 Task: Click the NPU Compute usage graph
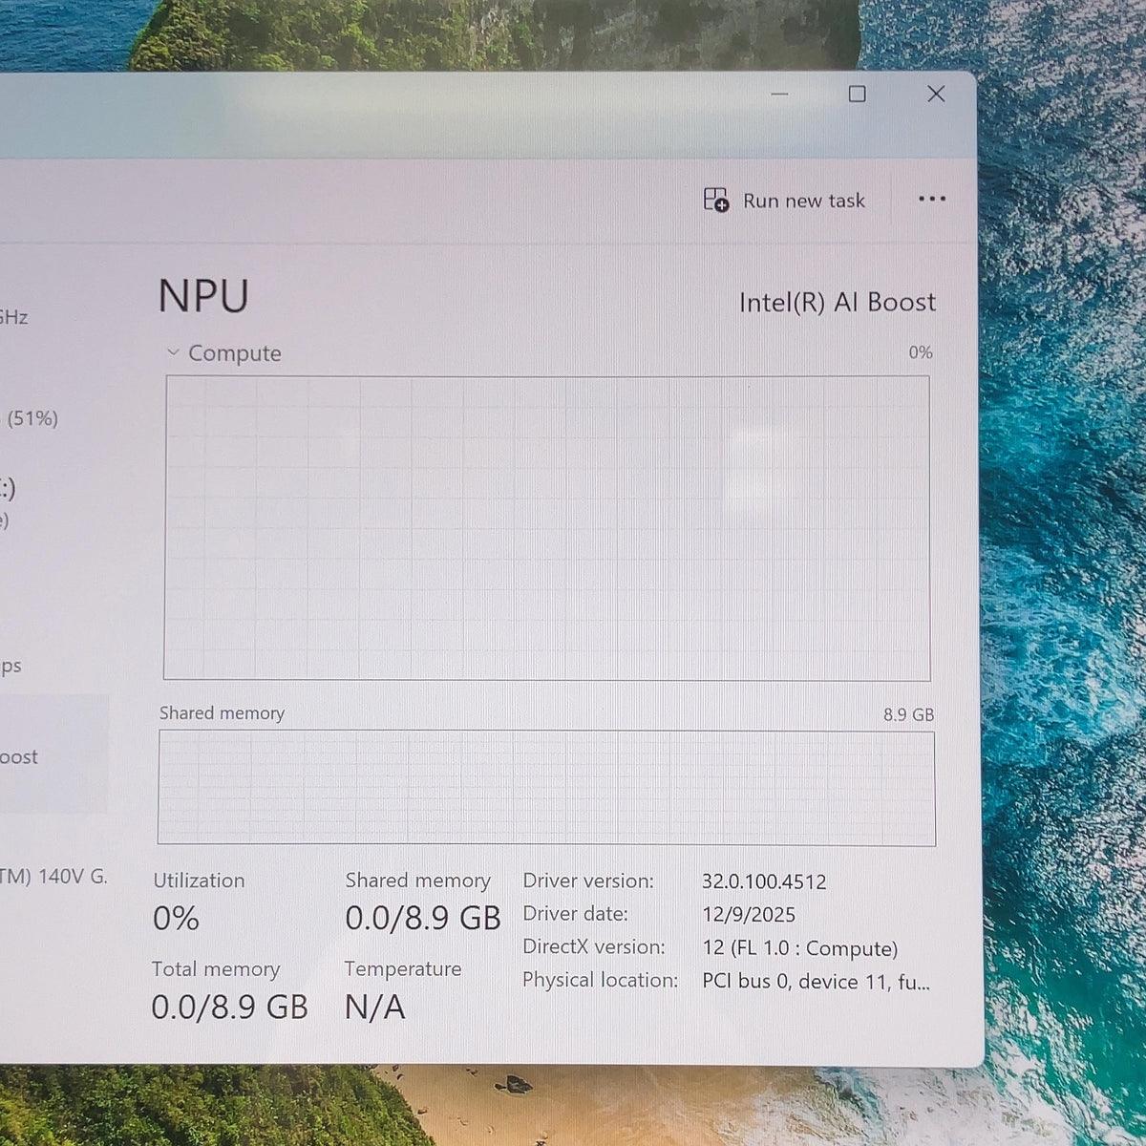pyautogui.click(x=547, y=528)
